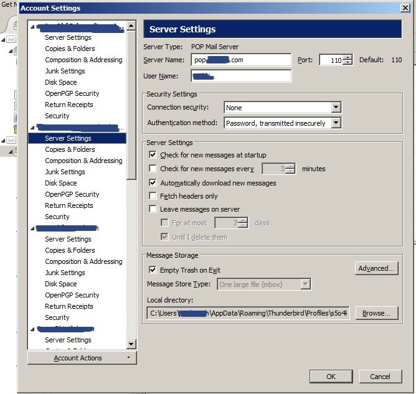Open Composition & Addressing under second account

coord(83,161)
